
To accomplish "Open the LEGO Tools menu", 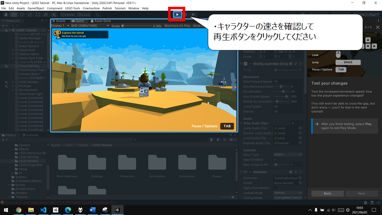I will pyautogui.click(x=72, y=8).
